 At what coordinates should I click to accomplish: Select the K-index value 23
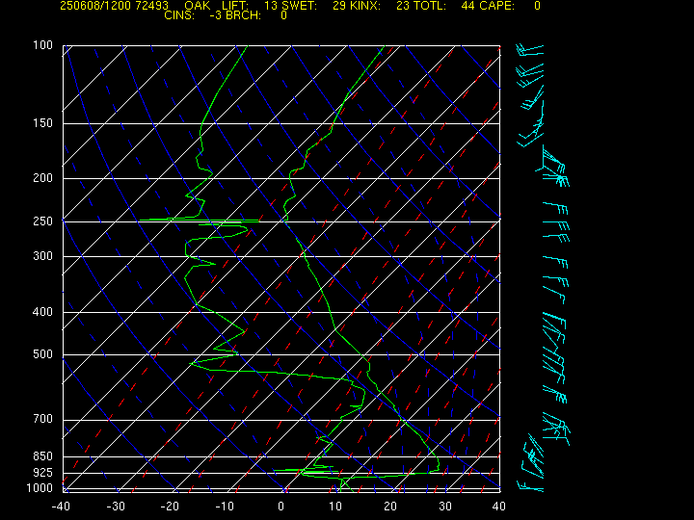pos(403,6)
